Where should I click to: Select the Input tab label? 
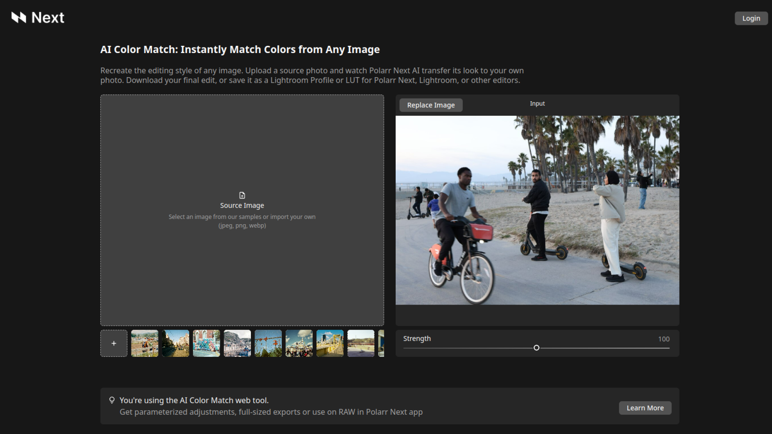click(537, 104)
